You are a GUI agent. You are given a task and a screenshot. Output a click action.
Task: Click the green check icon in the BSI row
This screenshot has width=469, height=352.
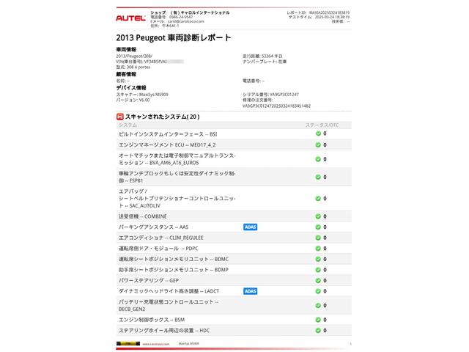318,133
